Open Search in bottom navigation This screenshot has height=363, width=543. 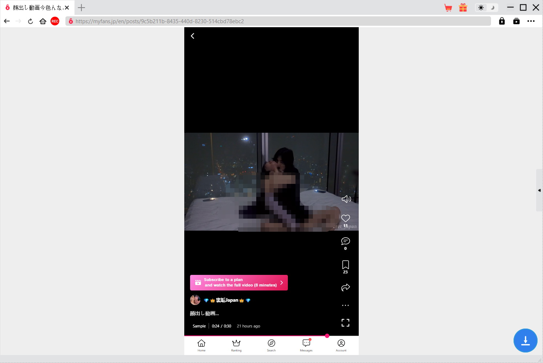pos(271,346)
